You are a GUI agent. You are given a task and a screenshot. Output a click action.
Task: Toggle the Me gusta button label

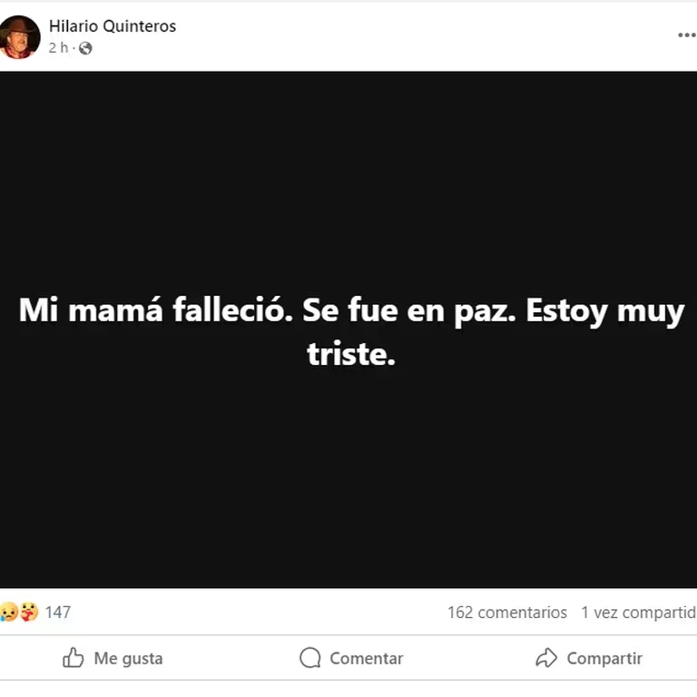(x=129, y=658)
